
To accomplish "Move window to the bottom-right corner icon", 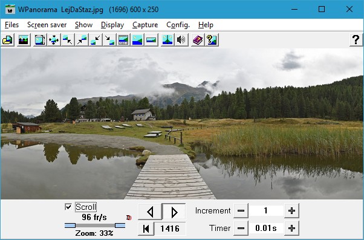I will coord(109,40).
